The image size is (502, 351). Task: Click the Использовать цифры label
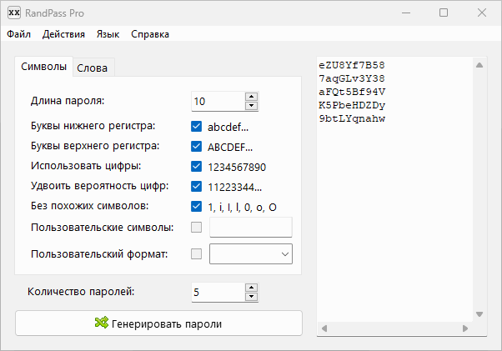(x=86, y=166)
